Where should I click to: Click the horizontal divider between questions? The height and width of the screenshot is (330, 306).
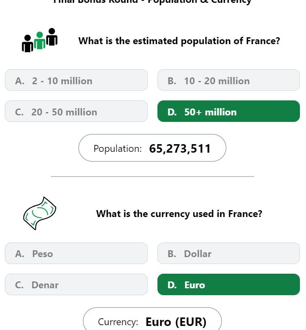[153, 177]
